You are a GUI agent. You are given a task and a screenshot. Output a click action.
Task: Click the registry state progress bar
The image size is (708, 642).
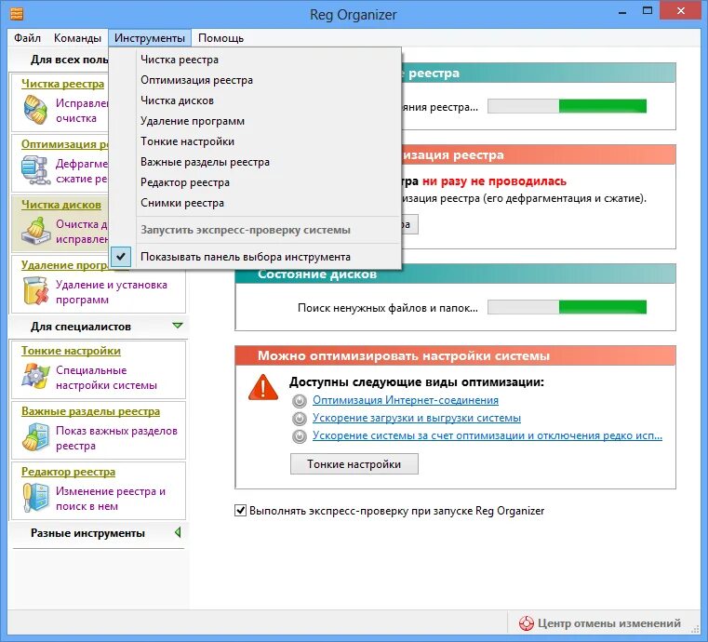click(568, 107)
